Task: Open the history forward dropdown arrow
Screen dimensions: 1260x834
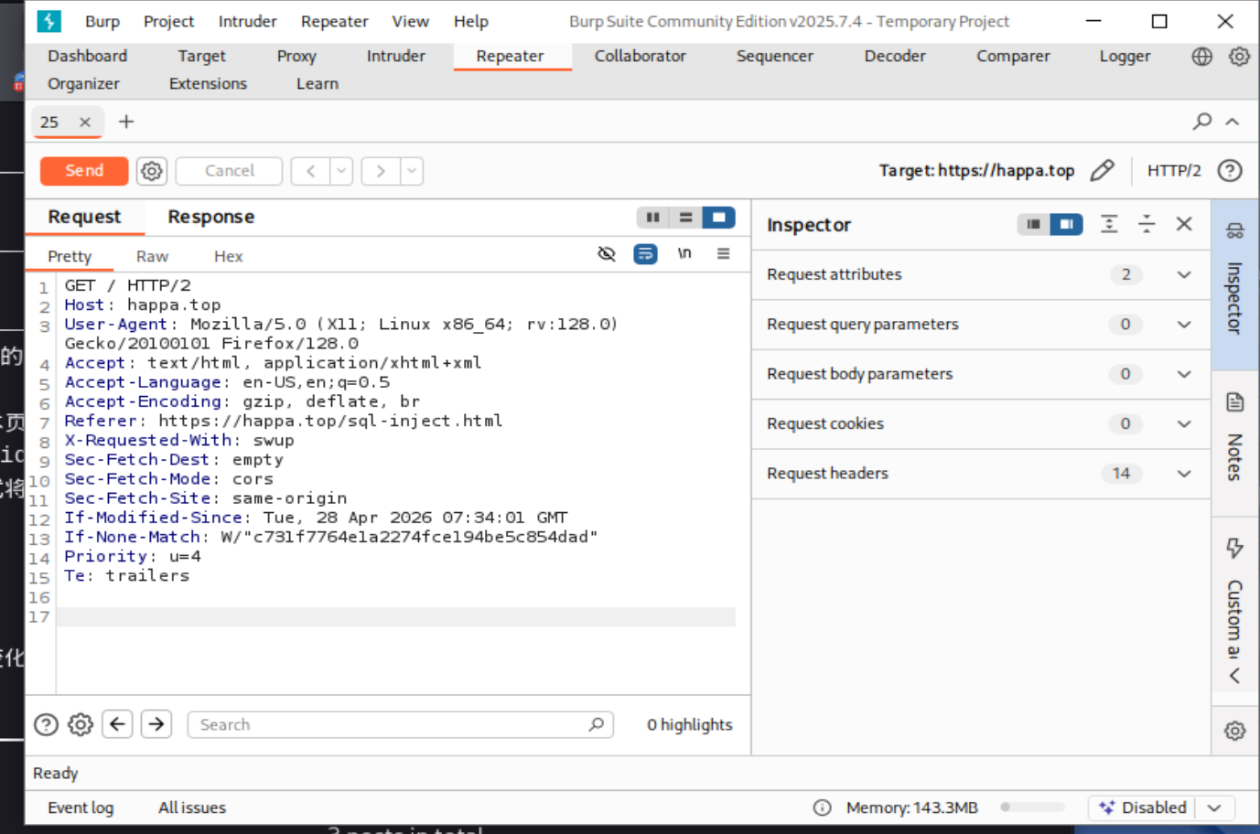Action: 412,171
